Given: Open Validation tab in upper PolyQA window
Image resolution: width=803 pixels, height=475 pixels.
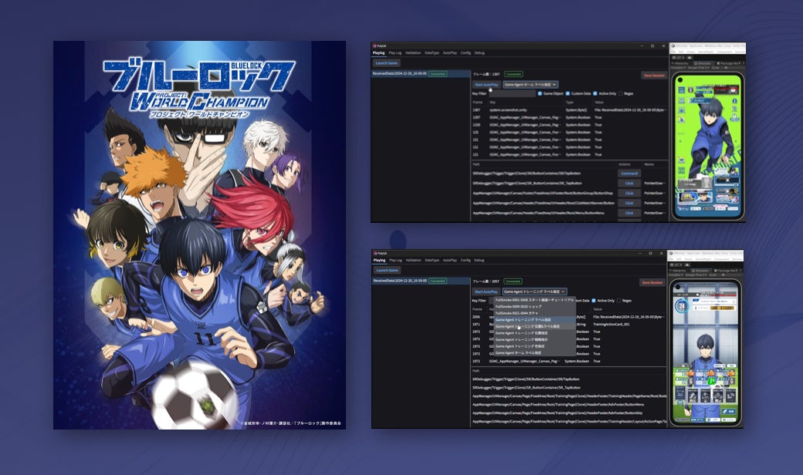Looking at the screenshot, I should click(413, 52).
